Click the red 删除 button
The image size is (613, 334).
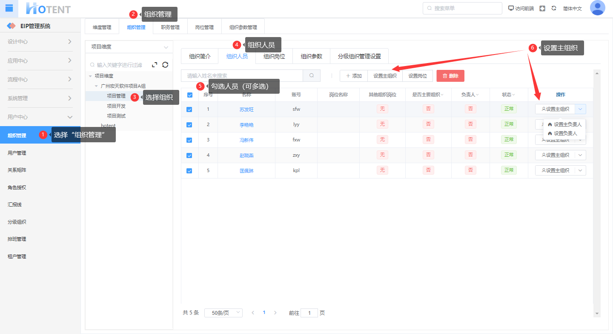(x=450, y=76)
